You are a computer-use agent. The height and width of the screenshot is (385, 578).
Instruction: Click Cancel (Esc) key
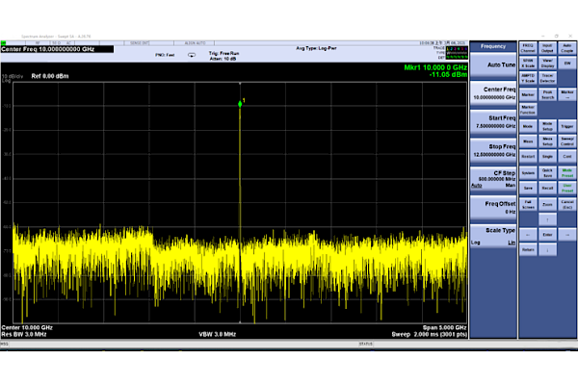[567, 204]
